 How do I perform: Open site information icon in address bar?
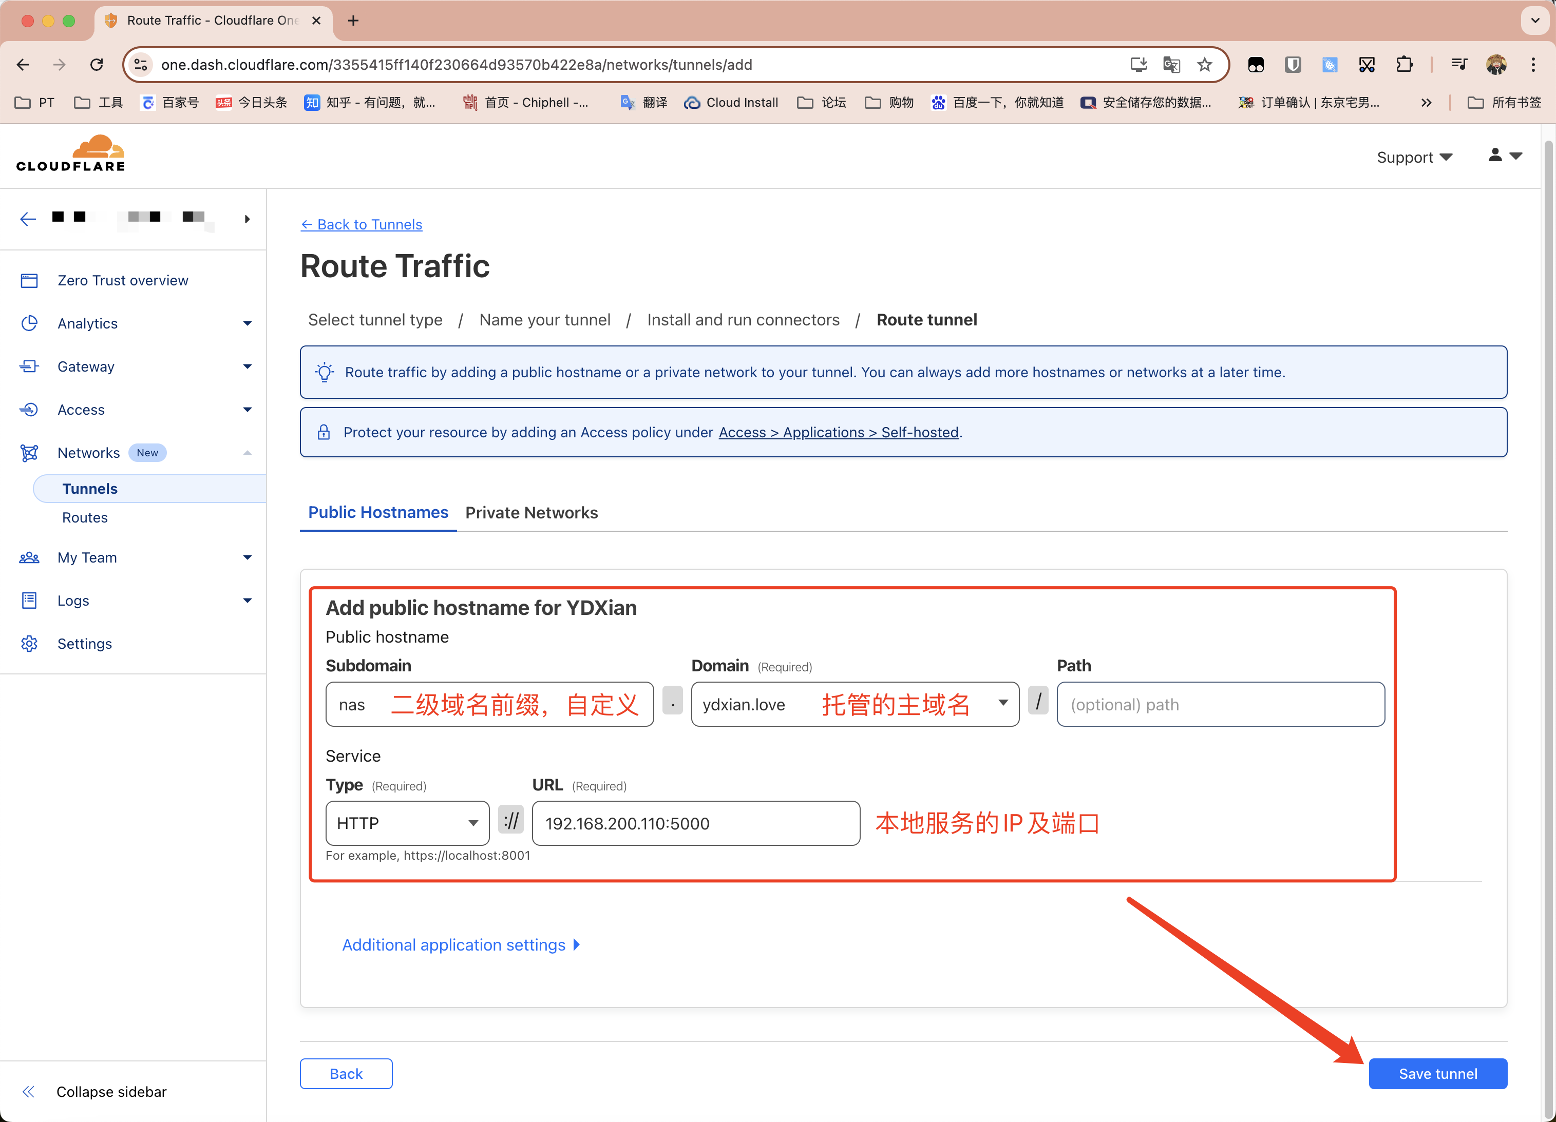pos(141,65)
